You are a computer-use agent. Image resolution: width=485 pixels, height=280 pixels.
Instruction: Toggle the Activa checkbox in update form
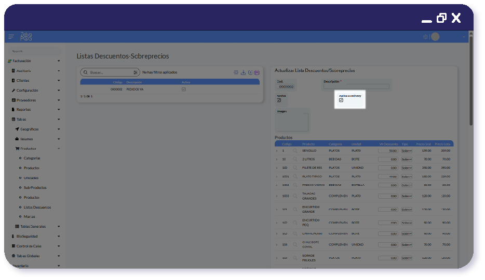(x=279, y=100)
